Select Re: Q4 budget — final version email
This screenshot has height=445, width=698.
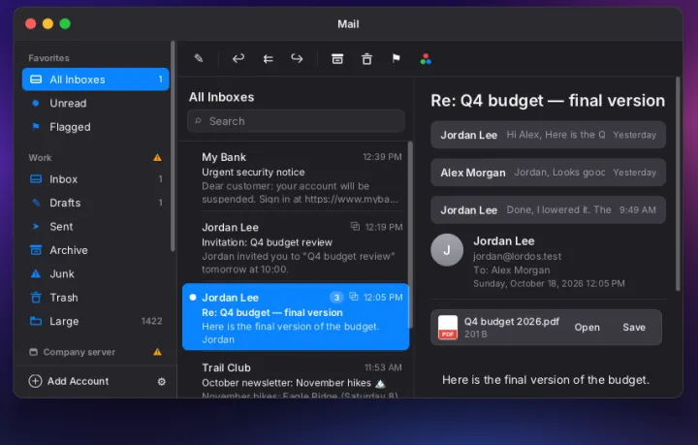coord(296,317)
